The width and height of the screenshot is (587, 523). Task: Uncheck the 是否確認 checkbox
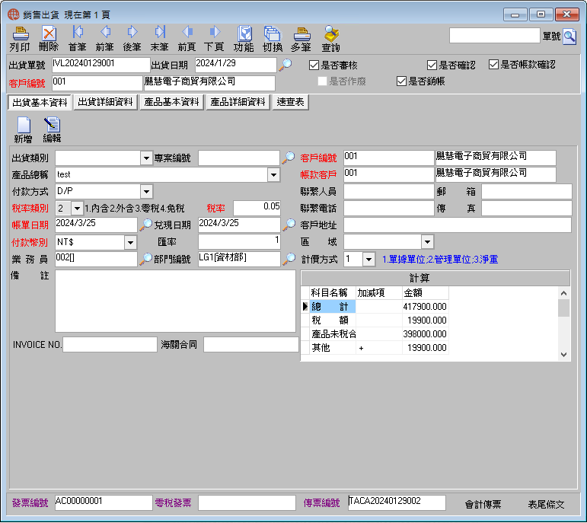432,65
